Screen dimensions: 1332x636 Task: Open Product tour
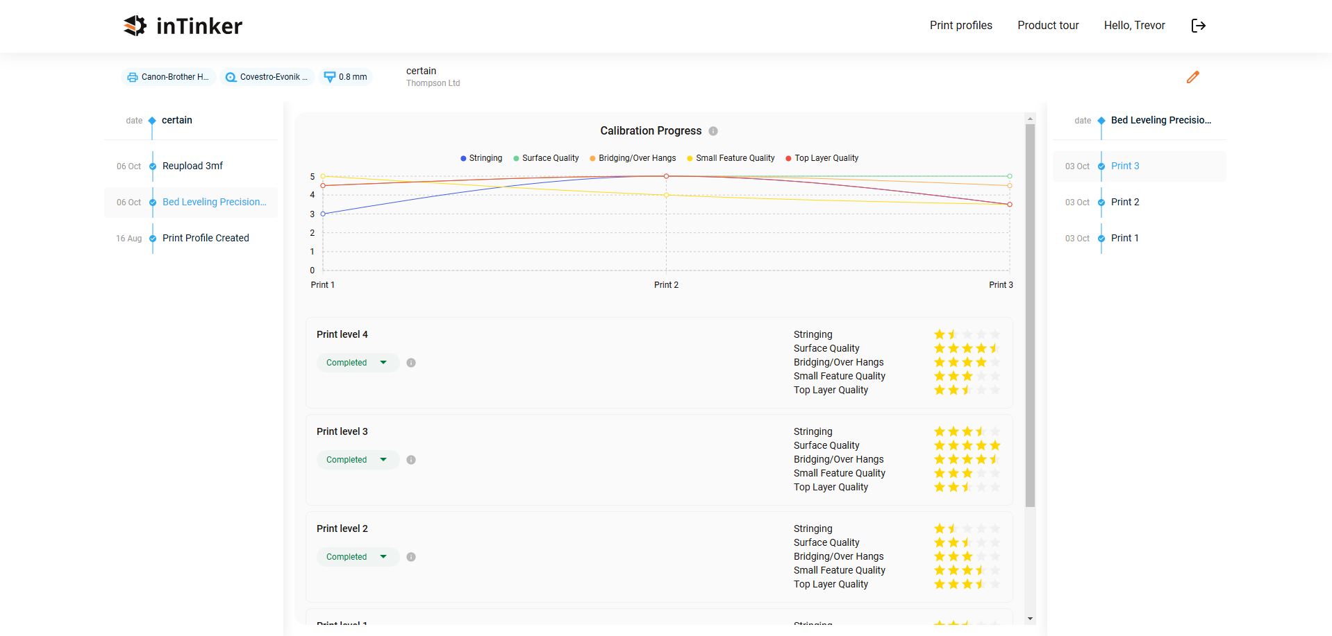click(x=1048, y=26)
